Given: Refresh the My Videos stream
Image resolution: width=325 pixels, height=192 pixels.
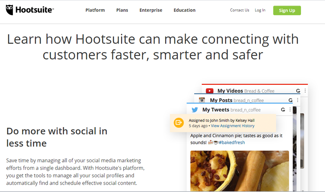Looking at the screenshot, I should coord(298,91).
